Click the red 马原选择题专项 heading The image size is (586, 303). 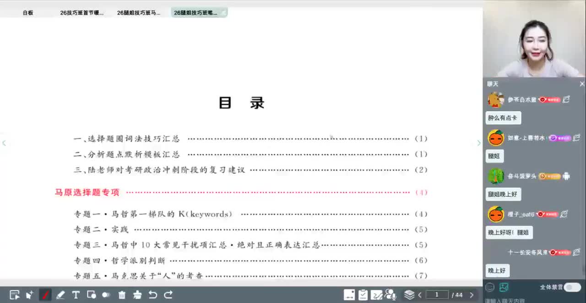87,192
